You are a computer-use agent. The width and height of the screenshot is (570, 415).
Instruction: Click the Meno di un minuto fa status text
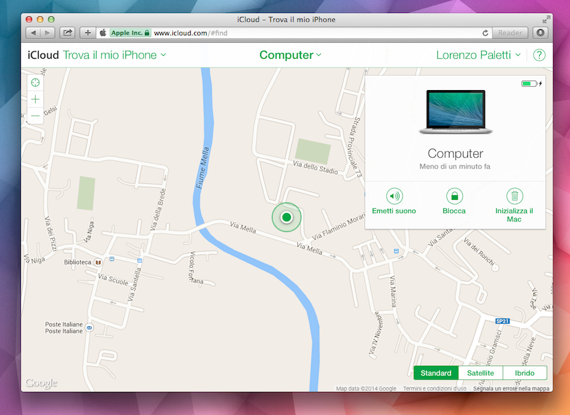pos(455,167)
